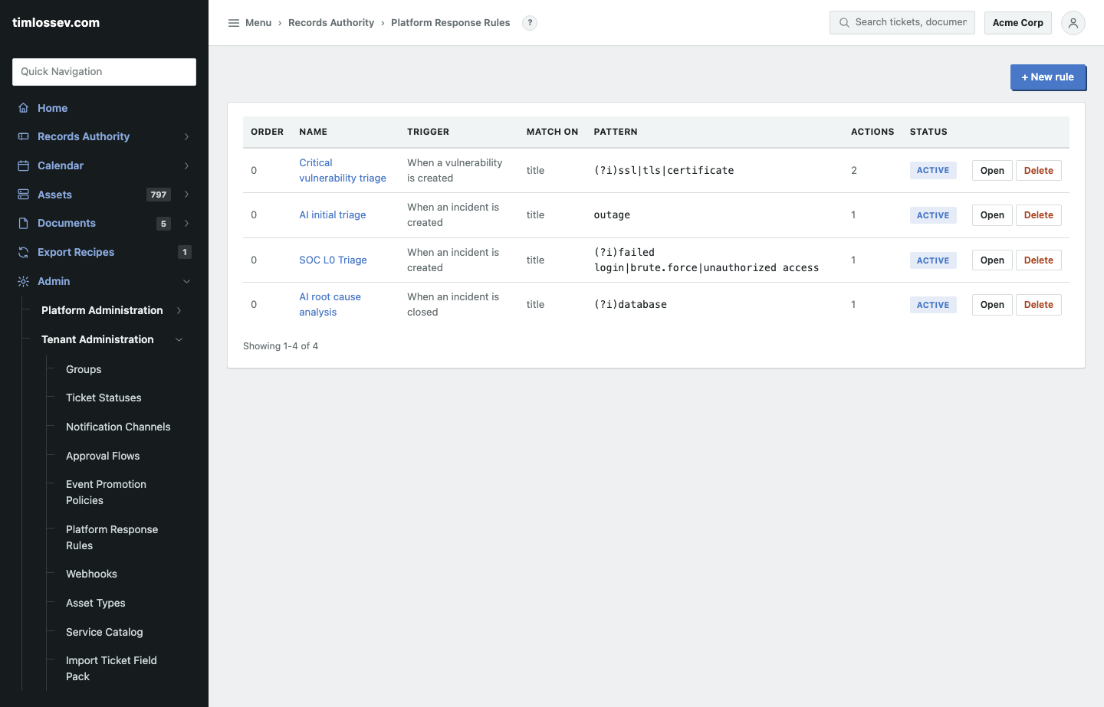
Task: Click the Home icon in sidebar
Action: point(24,108)
